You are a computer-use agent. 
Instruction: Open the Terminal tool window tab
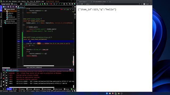(x=29, y=89)
